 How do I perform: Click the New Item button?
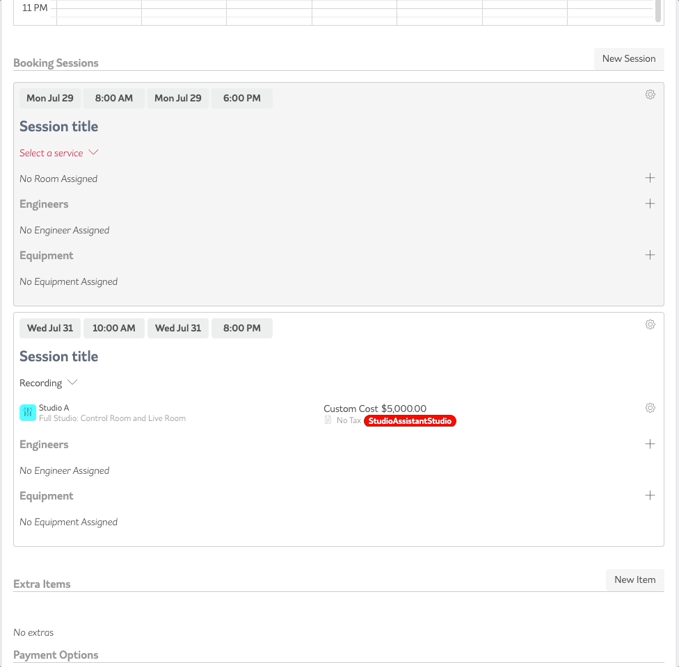click(634, 579)
